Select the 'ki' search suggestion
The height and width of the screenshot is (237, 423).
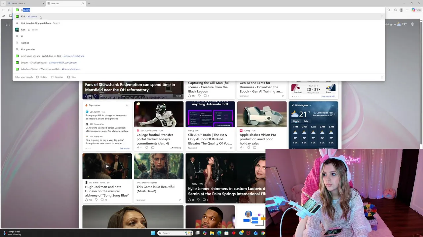[x=198, y=36]
